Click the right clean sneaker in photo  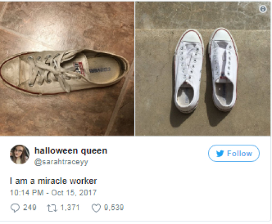pyautogui.click(x=224, y=69)
